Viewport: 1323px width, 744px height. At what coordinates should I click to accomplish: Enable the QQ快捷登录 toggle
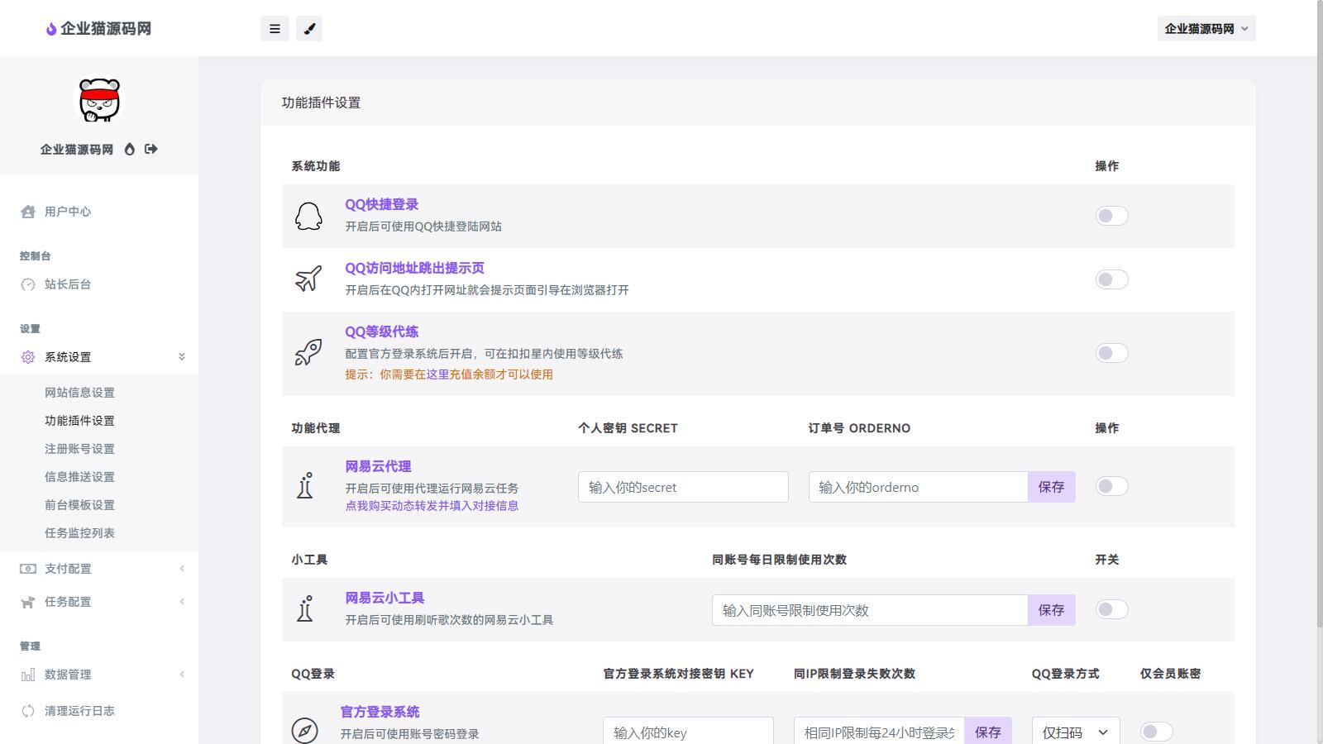1111,216
